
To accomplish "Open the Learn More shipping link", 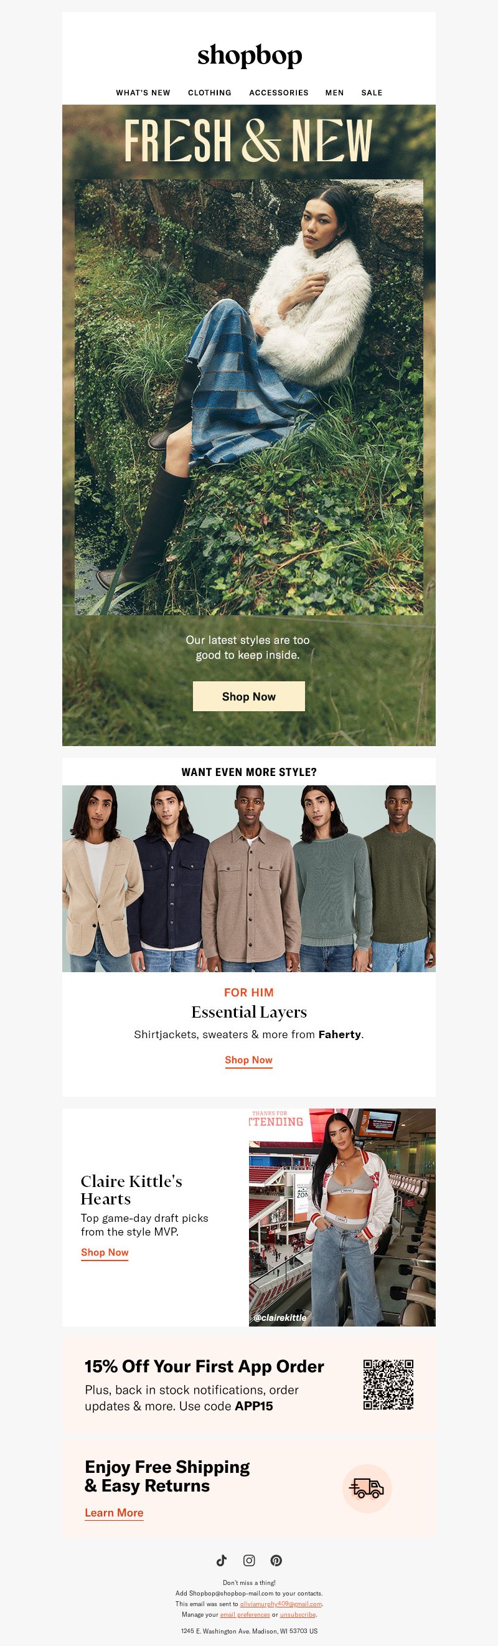I will click(114, 1512).
